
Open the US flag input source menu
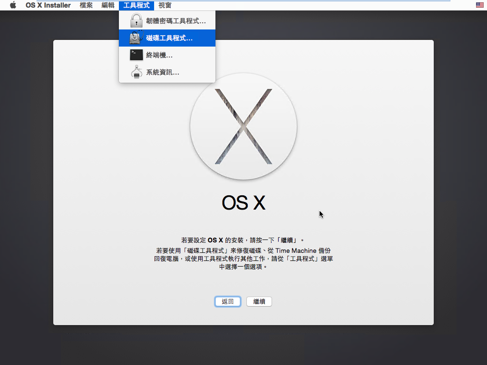tap(479, 5)
